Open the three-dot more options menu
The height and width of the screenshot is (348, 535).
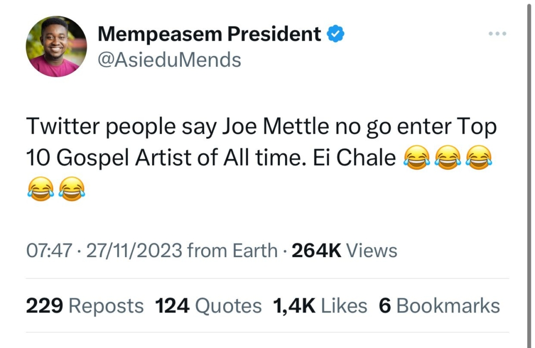pos(497,34)
